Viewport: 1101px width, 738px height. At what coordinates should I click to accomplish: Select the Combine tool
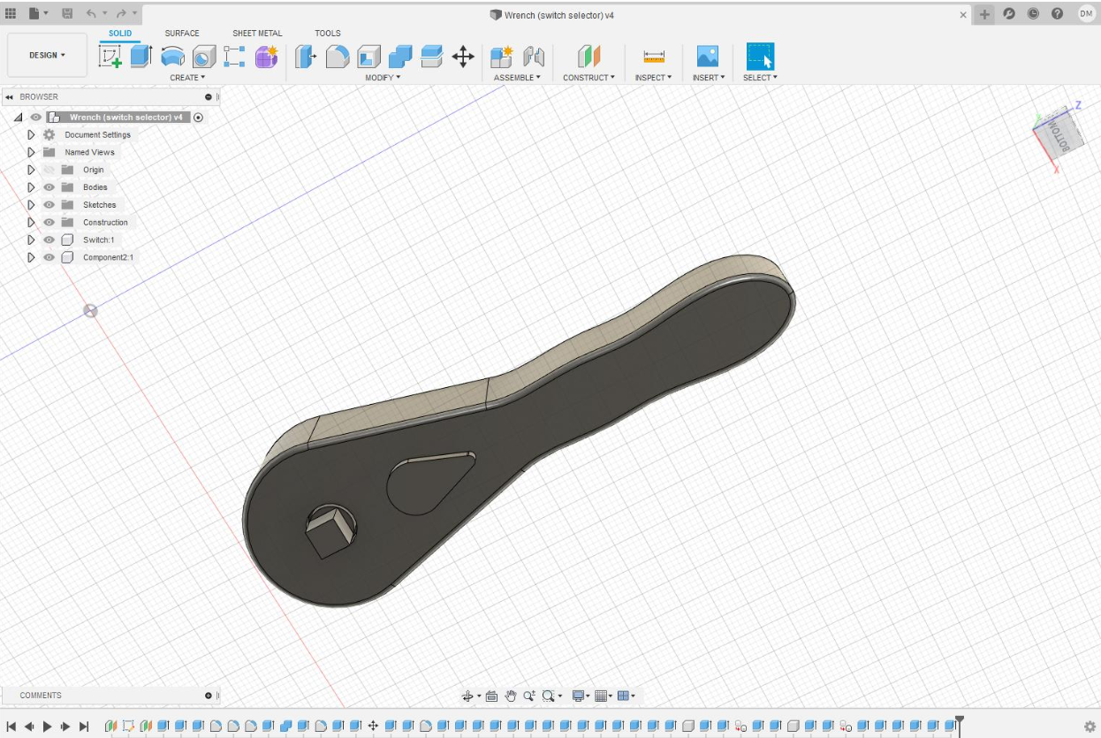click(x=400, y=57)
